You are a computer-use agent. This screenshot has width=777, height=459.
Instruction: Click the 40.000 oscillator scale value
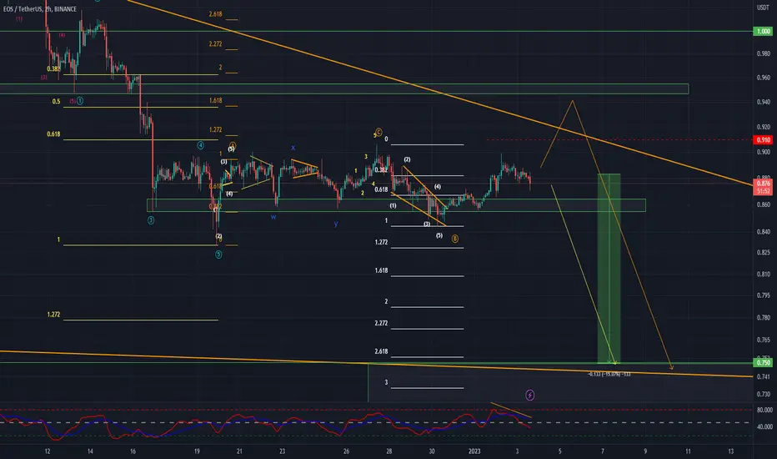click(764, 426)
